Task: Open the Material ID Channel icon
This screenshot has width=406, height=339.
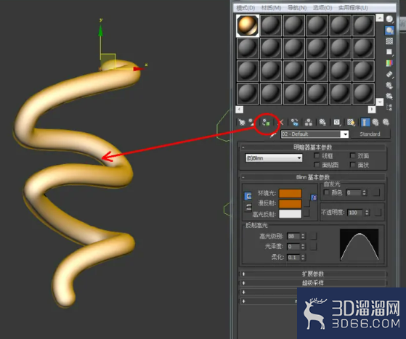Action: point(337,122)
